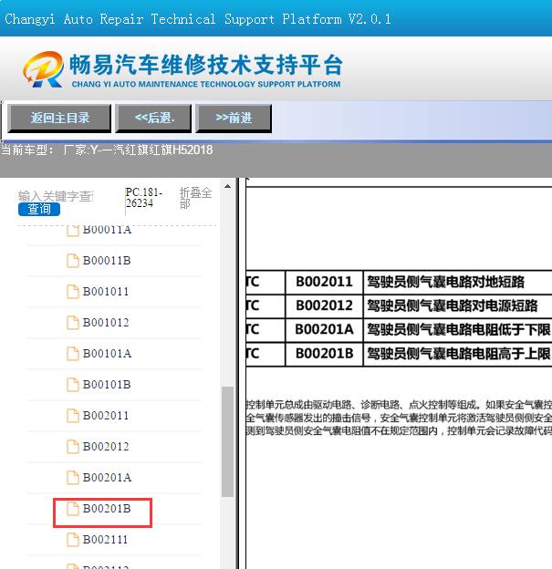Click the document icon beside B00101A
The height and width of the screenshot is (569, 552).
tap(73, 354)
